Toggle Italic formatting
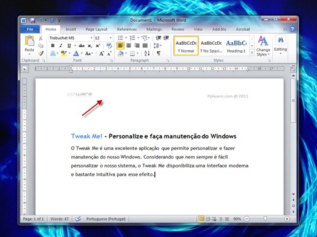Viewport: 317px width, 237px height. tap(60, 46)
